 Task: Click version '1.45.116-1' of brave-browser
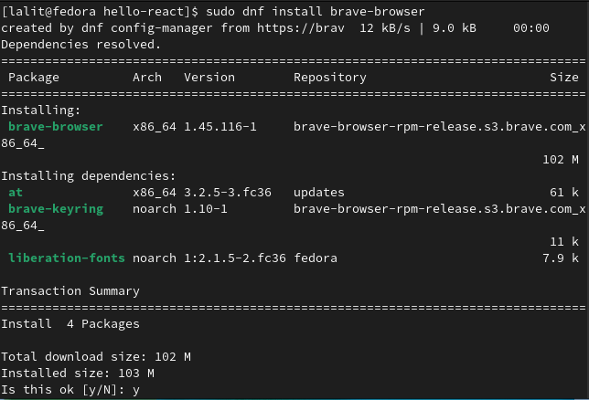[x=220, y=127]
